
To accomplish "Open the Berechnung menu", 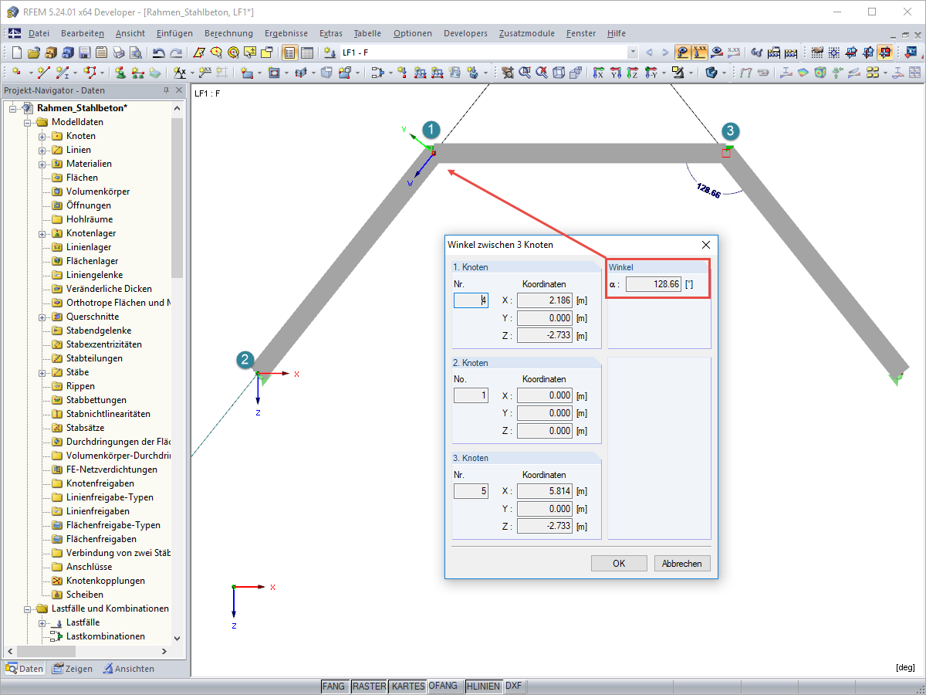I will pyautogui.click(x=228, y=33).
